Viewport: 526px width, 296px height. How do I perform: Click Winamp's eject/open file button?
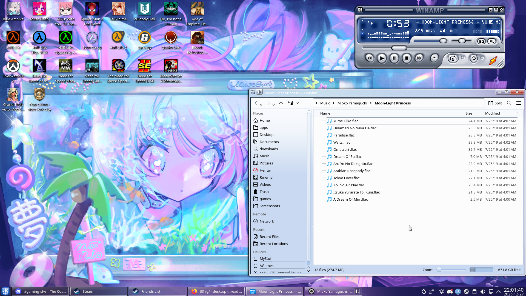434,58
